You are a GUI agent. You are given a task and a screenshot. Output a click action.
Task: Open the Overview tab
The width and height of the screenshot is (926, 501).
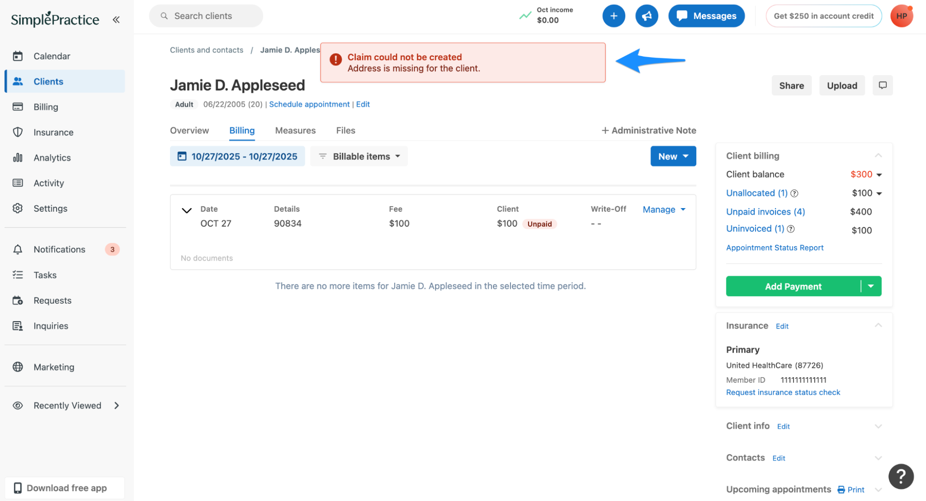[x=189, y=130]
